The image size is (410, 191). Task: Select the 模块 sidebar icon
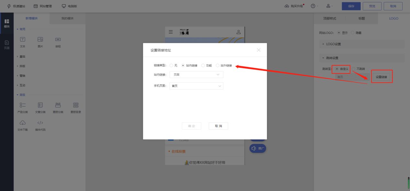click(7, 24)
